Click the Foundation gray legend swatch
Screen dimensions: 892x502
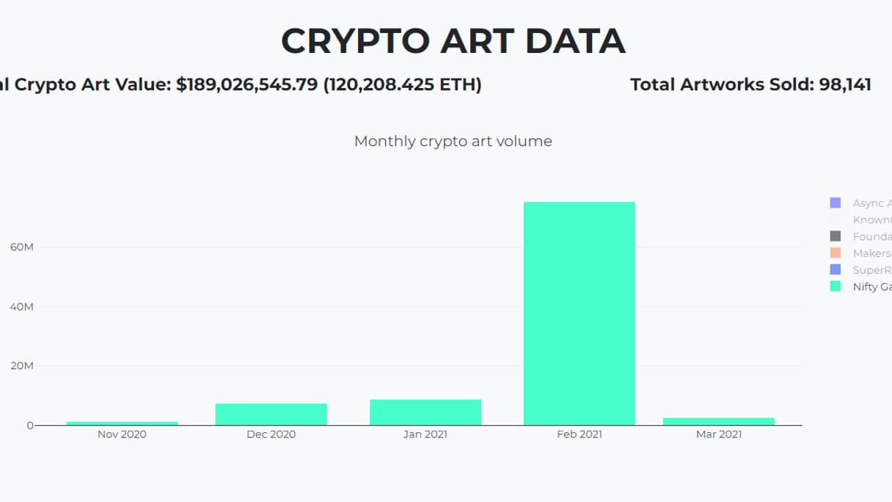click(x=835, y=236)
